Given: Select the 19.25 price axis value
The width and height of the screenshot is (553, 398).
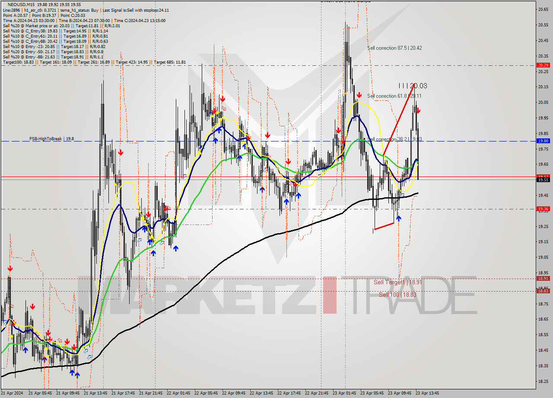Looking at the screenshot, I should pos(543,226).
